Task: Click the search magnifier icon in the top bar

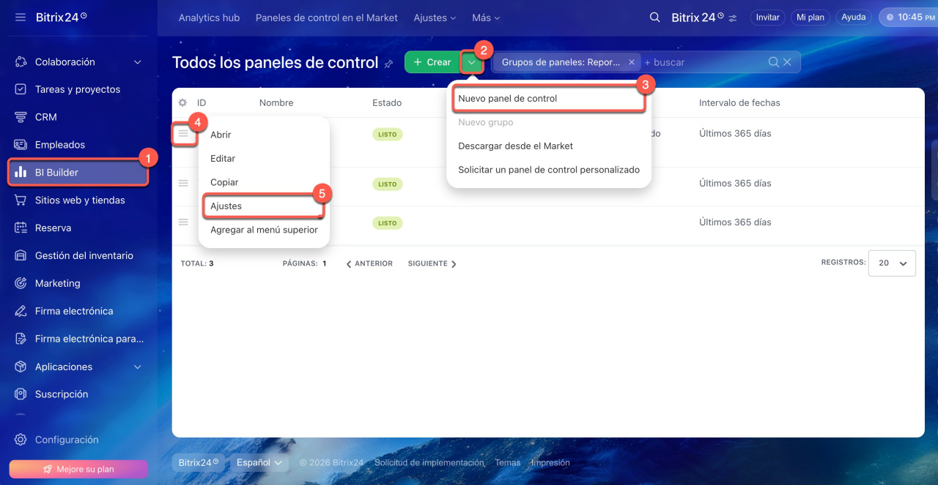Action: (654, 17)
